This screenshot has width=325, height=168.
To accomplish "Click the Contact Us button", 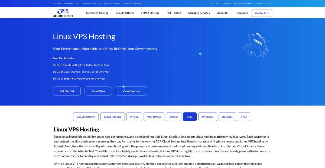I will pyautogui.click(x=262, y=13).
